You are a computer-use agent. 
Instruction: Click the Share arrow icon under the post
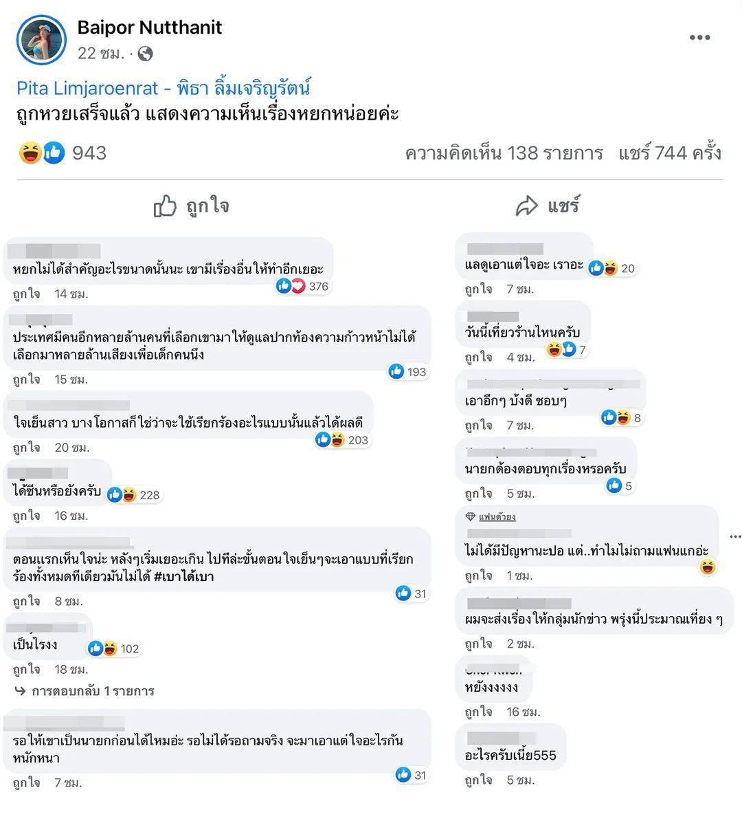pyautogui.click(x=527, y=206)
